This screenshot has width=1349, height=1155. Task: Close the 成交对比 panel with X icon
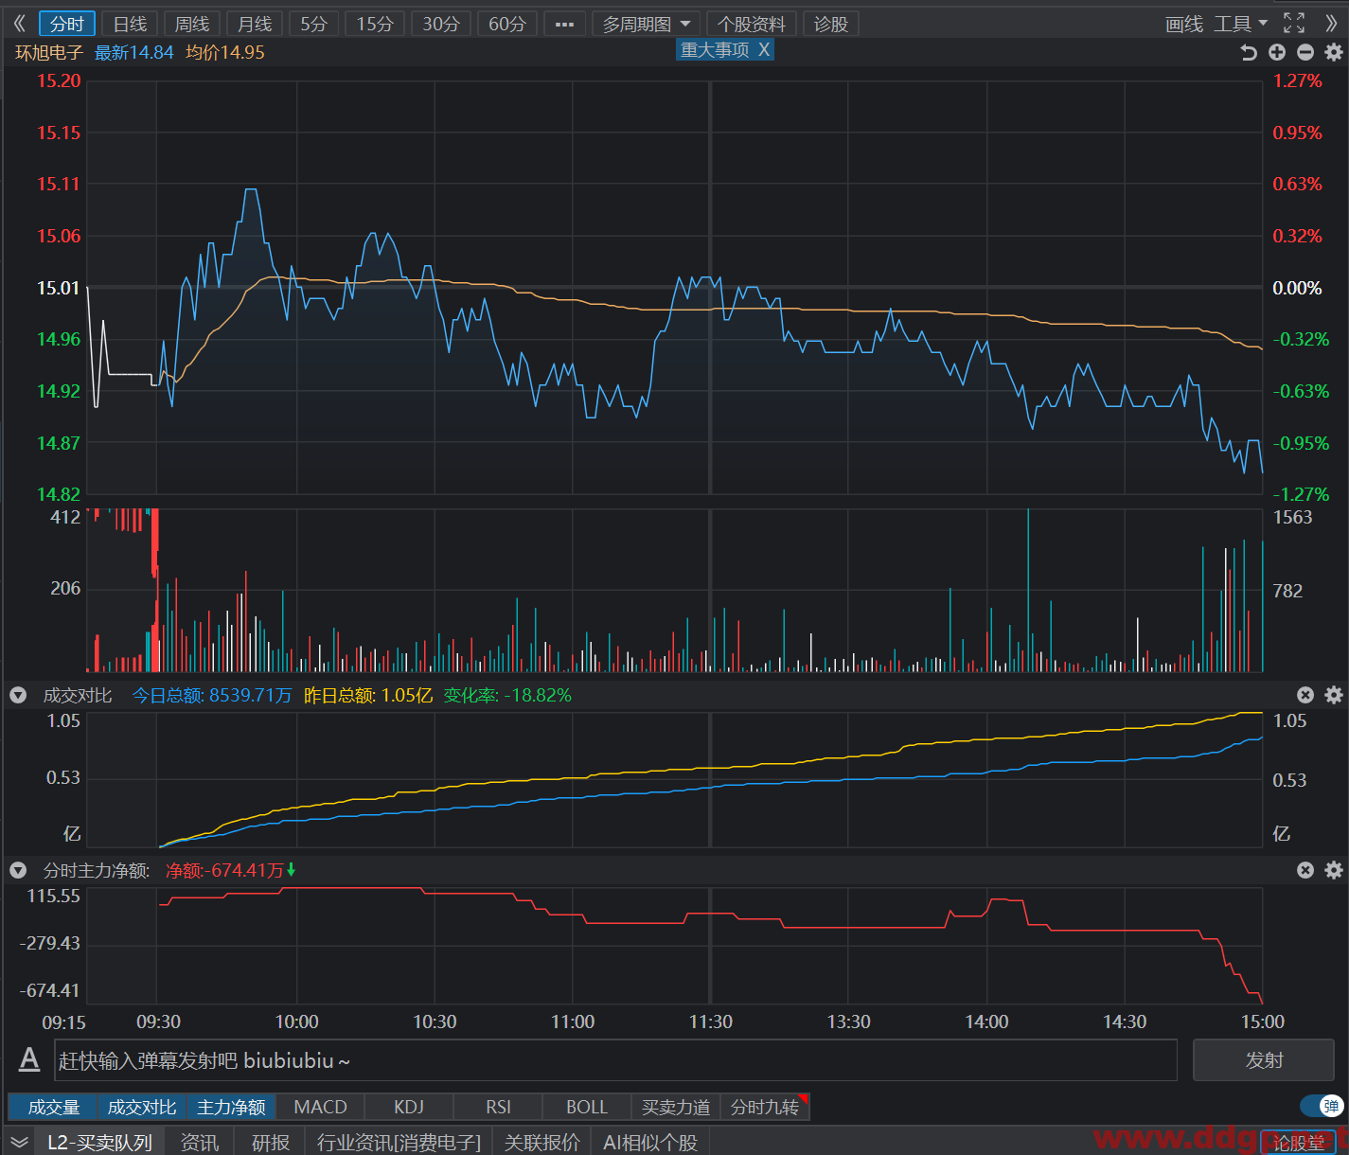1305,695
